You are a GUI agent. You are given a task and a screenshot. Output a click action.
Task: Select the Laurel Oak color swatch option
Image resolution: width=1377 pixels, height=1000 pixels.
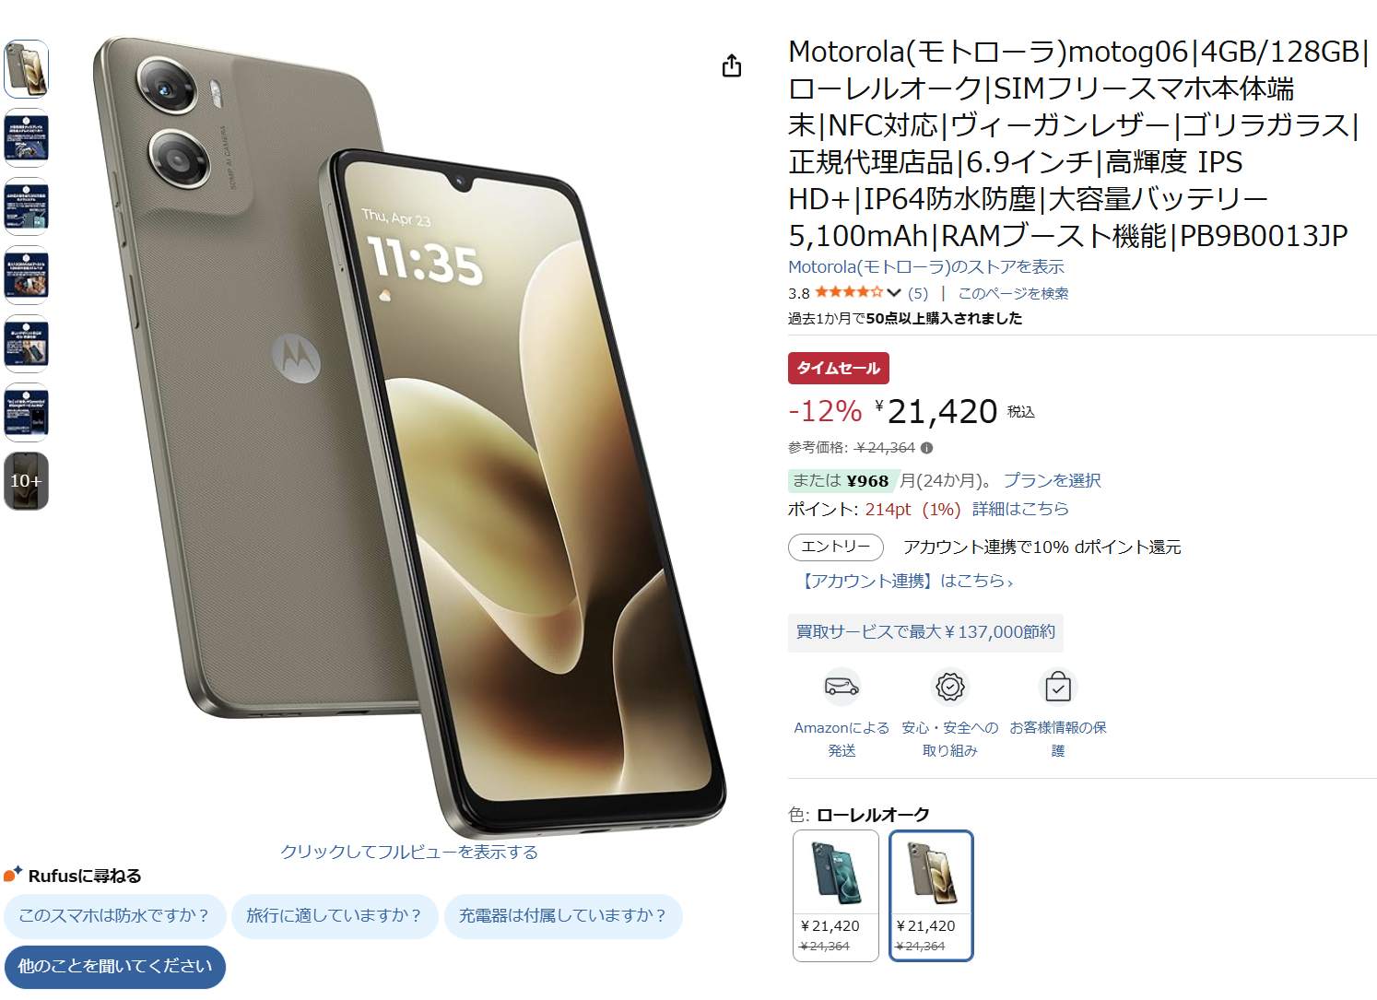[x=931, y=895]
